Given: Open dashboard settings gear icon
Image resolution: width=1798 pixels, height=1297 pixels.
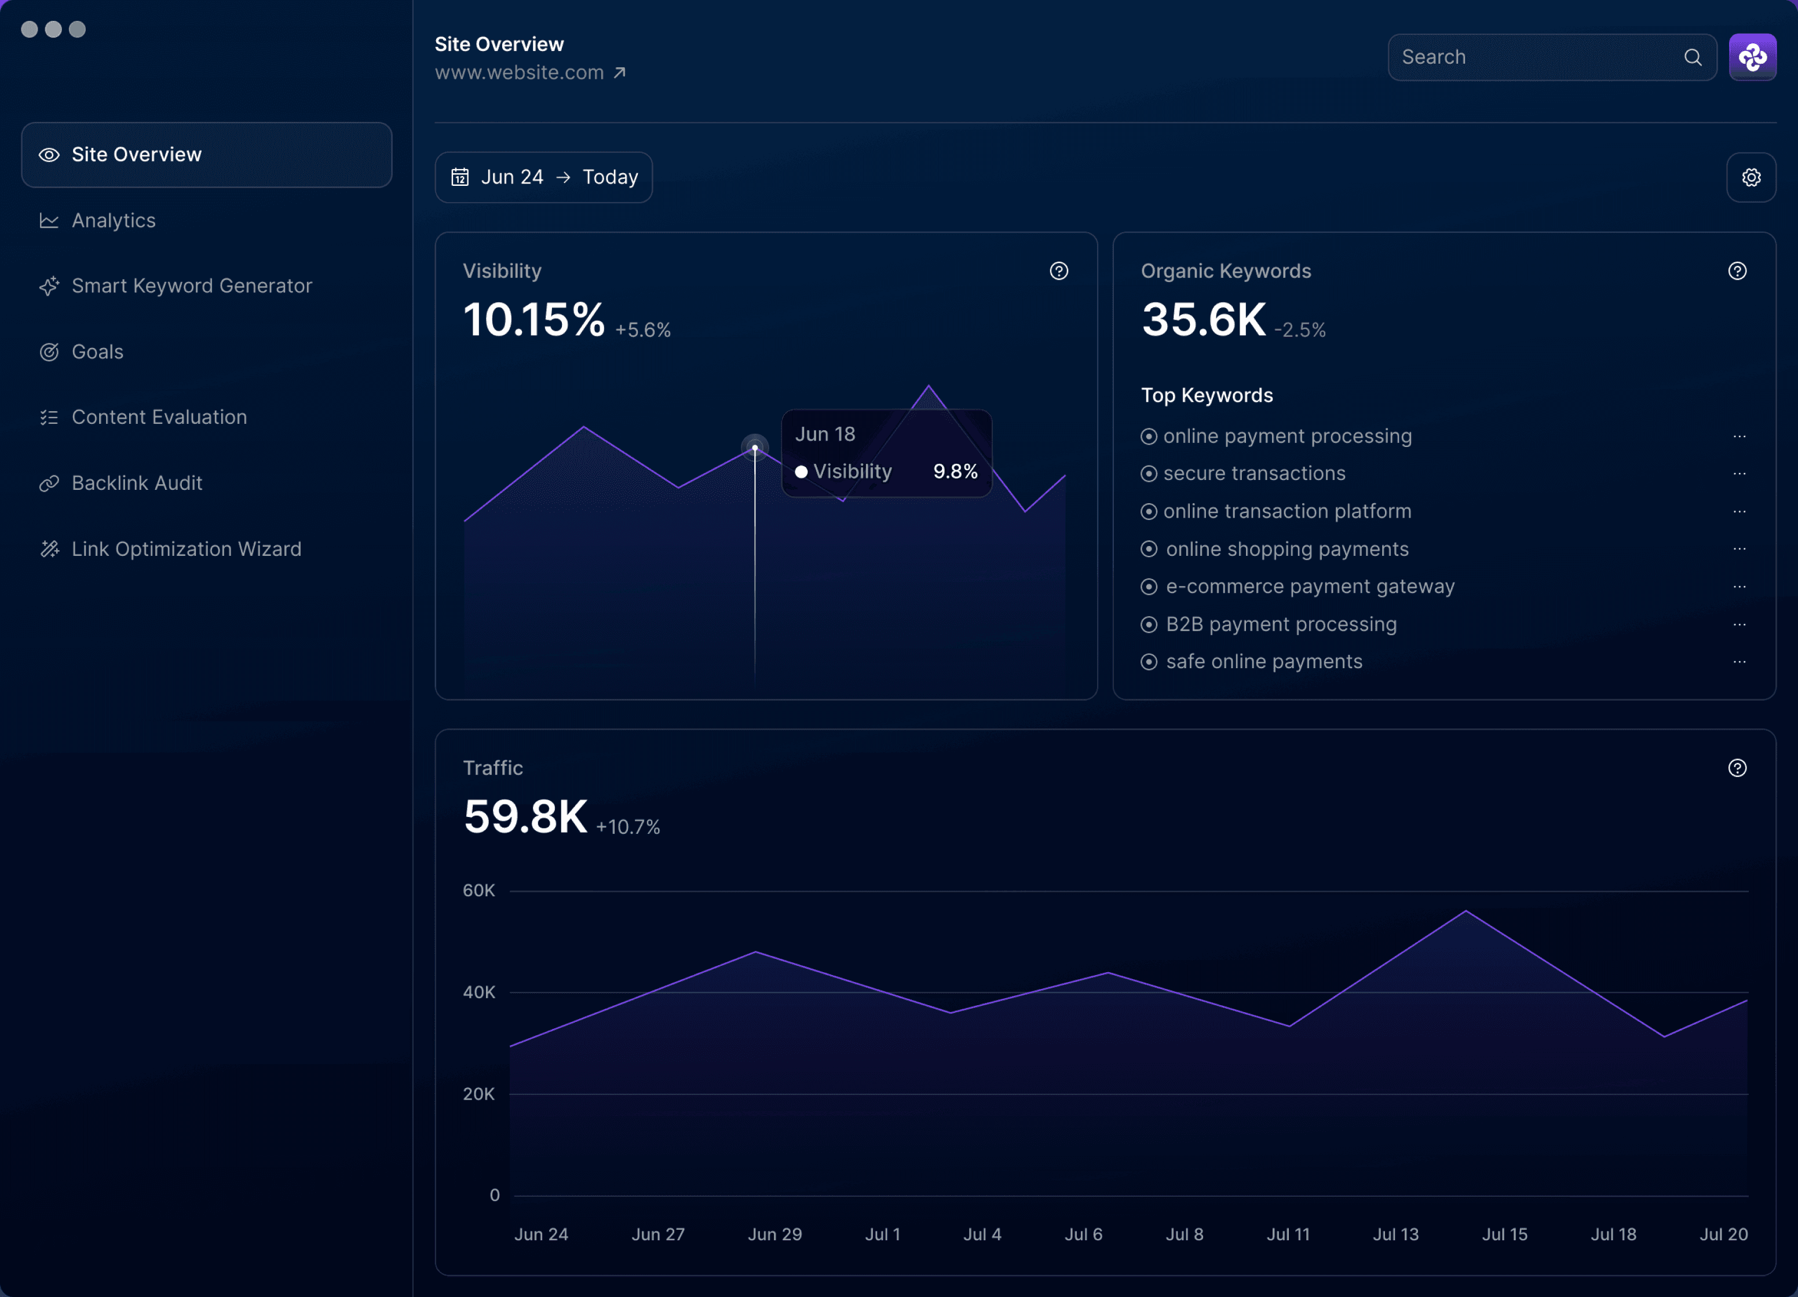Looking at the screenshot, I should pos(1751,178).
